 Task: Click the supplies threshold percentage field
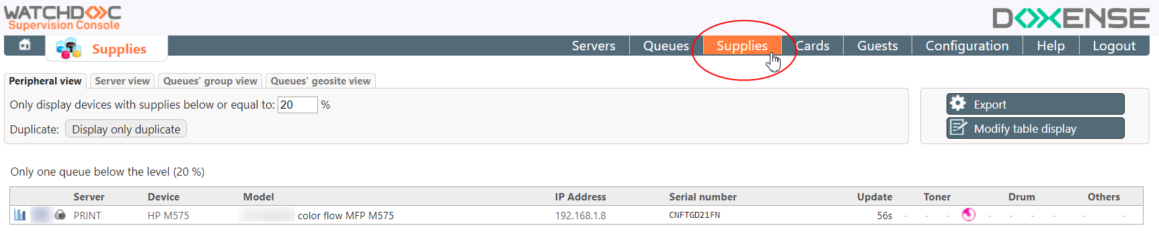pos(297,105)
